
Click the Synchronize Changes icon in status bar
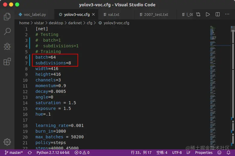(x=30, y=153)
